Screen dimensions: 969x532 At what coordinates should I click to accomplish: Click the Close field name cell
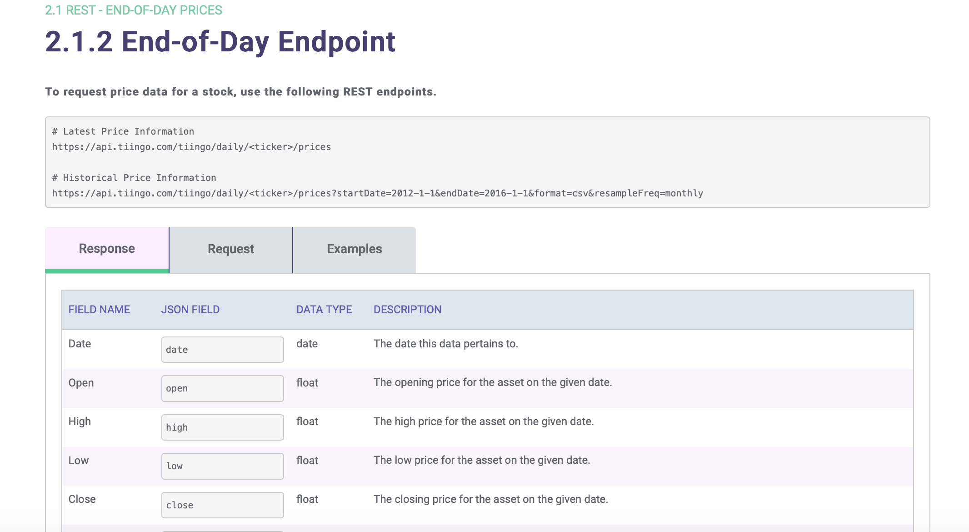click(82, 499)
